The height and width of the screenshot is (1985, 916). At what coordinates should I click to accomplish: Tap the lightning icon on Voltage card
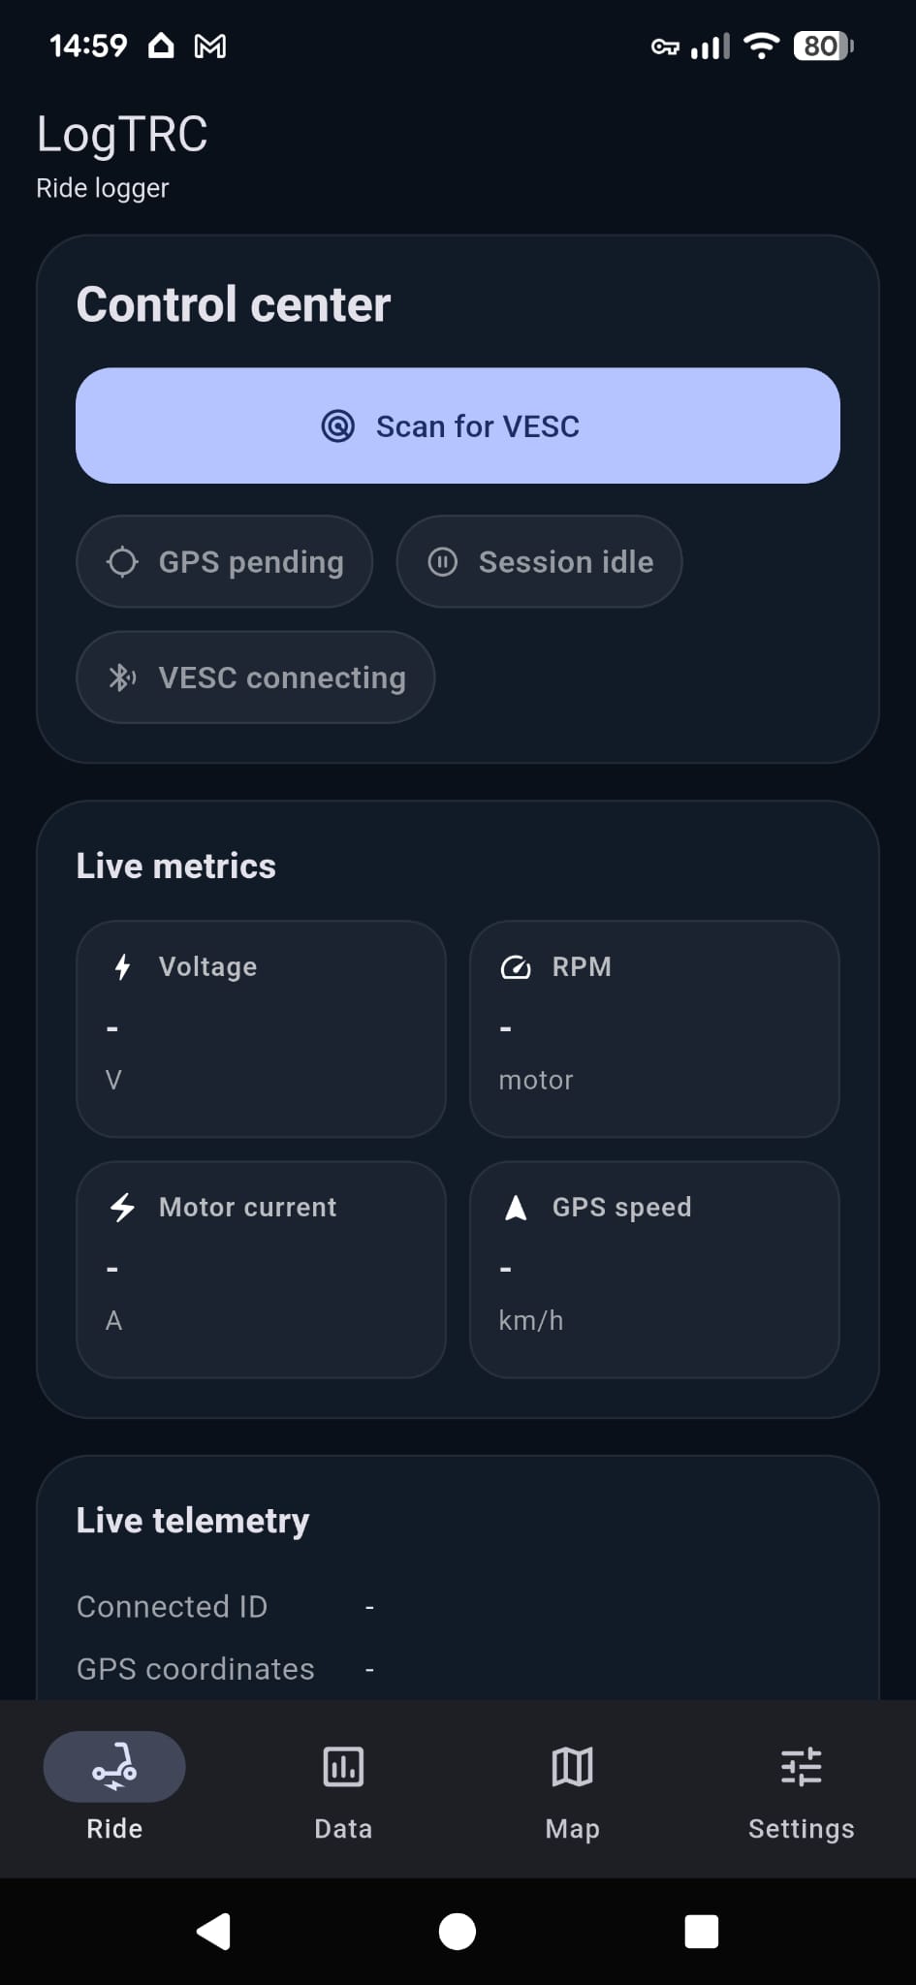point(123,966)
